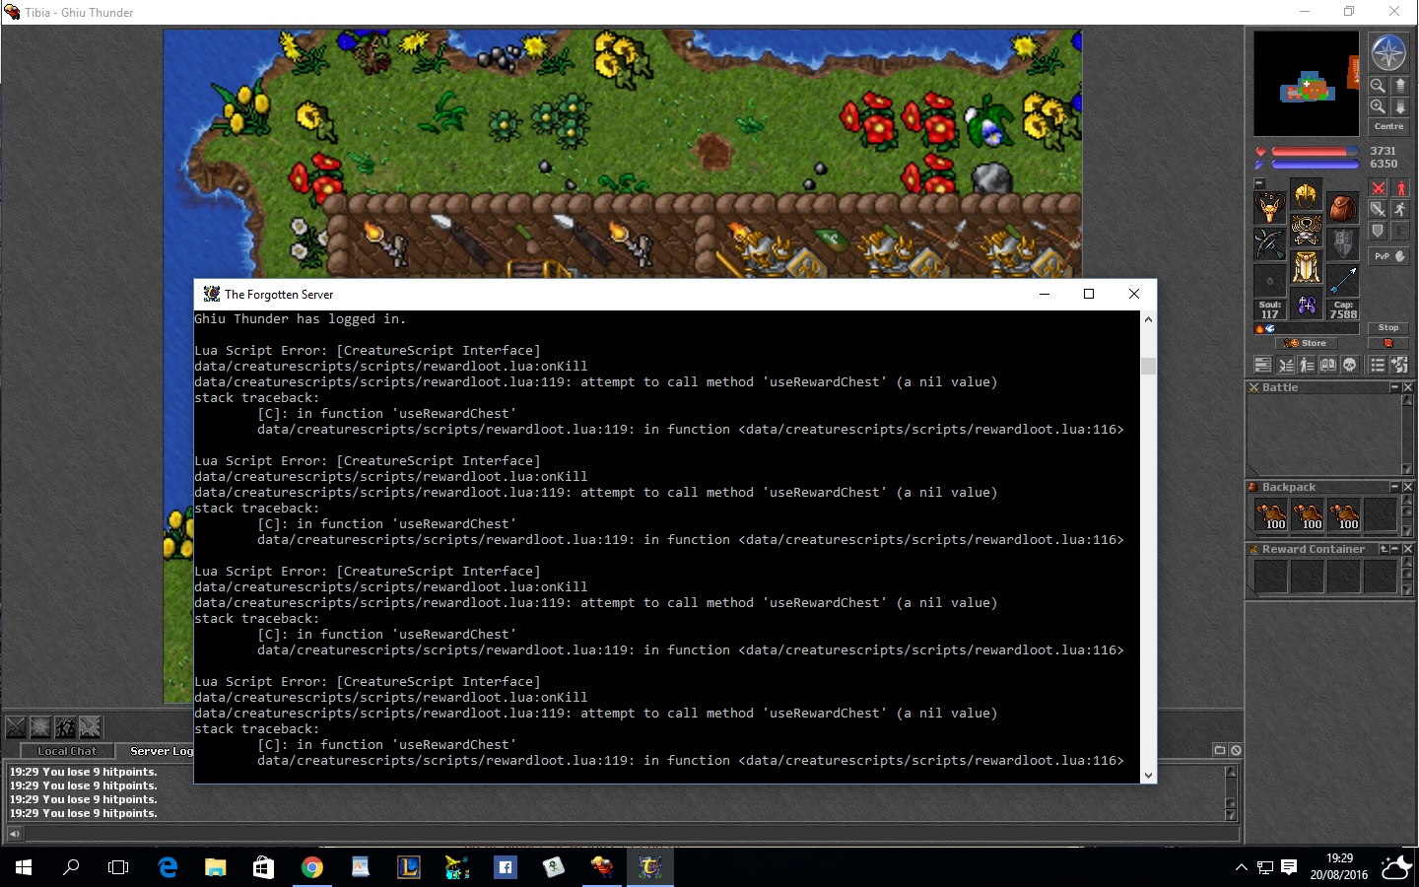Close the Battle panel
1419x887 pixels.
click(1407, 387)
